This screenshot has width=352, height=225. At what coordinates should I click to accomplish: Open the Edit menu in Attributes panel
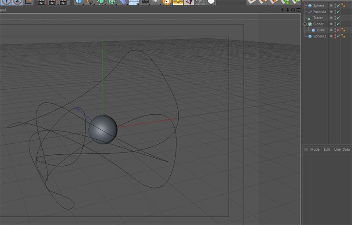(326, 149)
